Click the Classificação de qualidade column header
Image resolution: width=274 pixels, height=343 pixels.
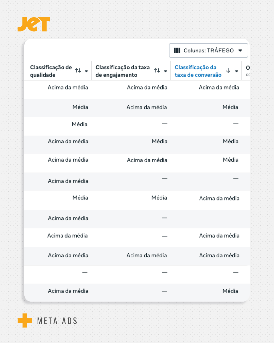click(51, 71)
